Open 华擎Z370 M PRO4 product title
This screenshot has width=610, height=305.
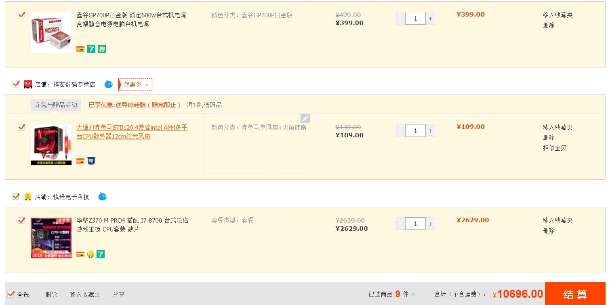point(133,225)
